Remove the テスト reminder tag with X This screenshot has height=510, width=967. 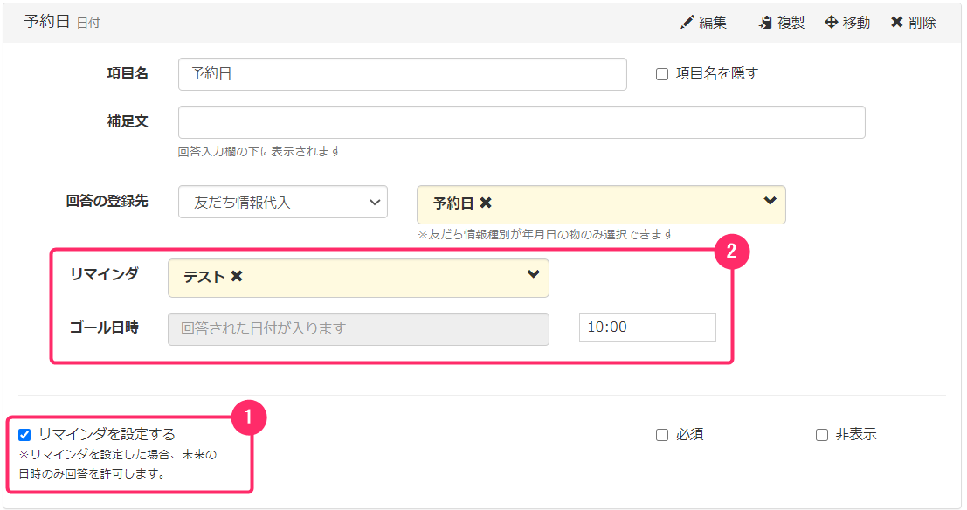pyautogui.click(x=236, y=276)
